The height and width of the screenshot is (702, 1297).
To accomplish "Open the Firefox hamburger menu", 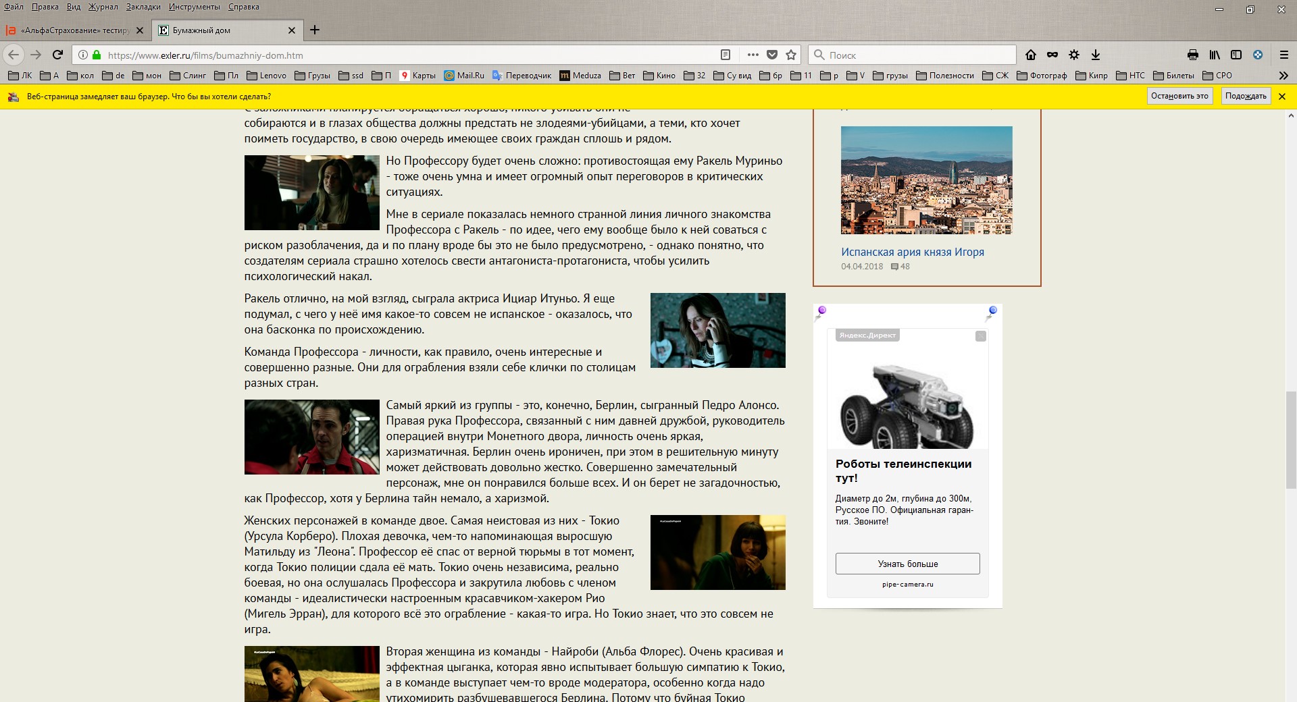I will [1284, 55].
